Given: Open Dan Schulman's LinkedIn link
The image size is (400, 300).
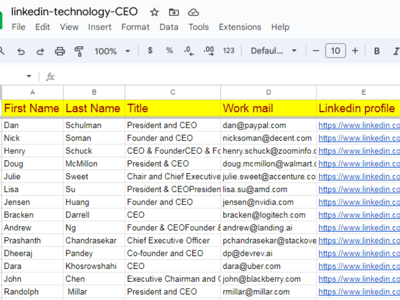Looking at the screenshot, I should click(359, 125).
